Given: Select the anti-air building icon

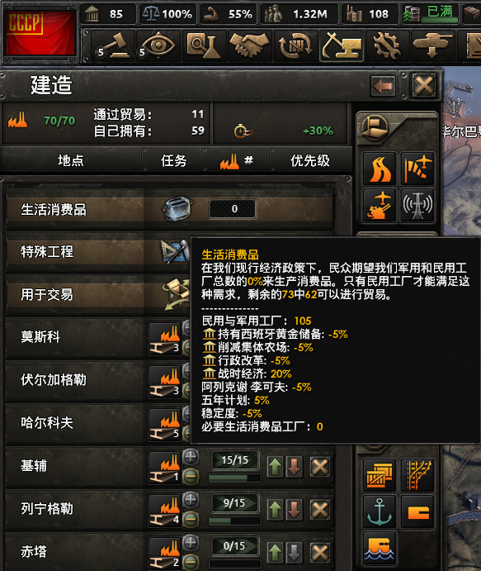Looking at the screenshot, I should 380,206.
